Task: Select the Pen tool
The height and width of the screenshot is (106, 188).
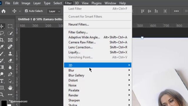Action: [10, 74]
